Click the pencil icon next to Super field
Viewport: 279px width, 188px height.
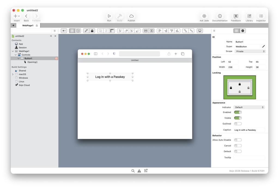263,47
